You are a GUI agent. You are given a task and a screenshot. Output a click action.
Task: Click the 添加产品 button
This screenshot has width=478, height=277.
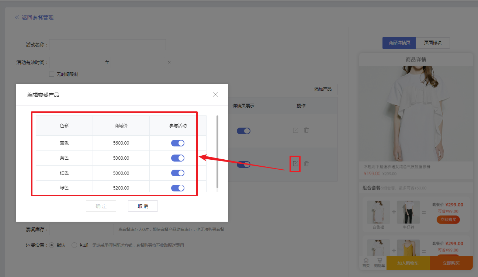[323, 89]
